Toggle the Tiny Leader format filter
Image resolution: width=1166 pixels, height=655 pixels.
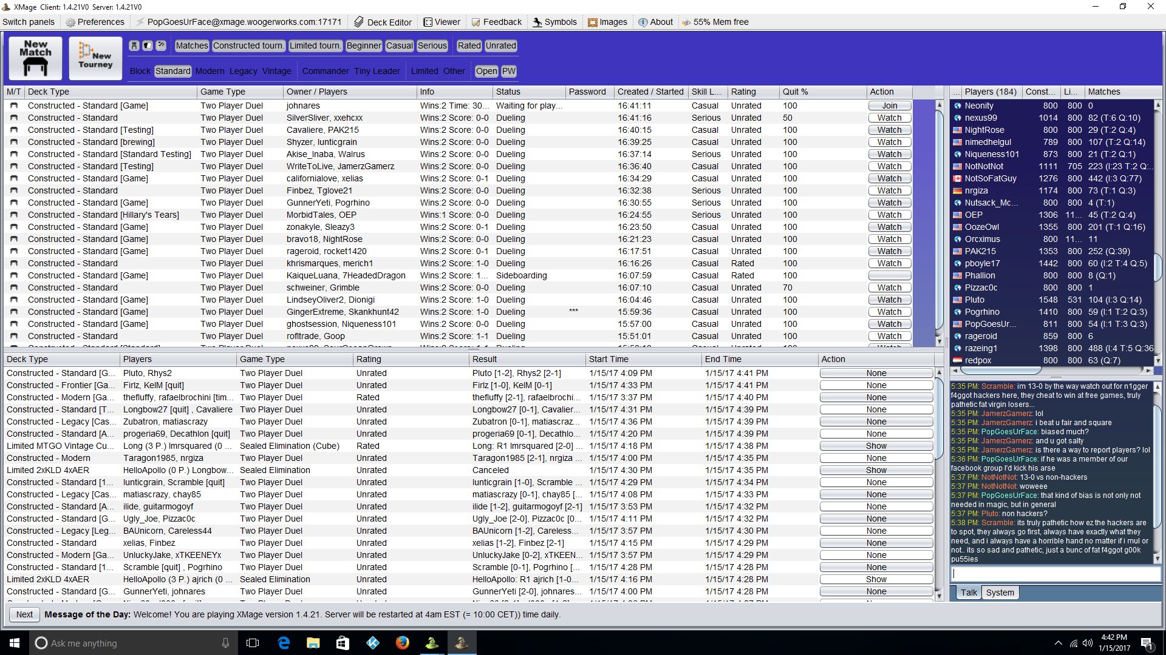pyautogui.click(x=377, y=71)
